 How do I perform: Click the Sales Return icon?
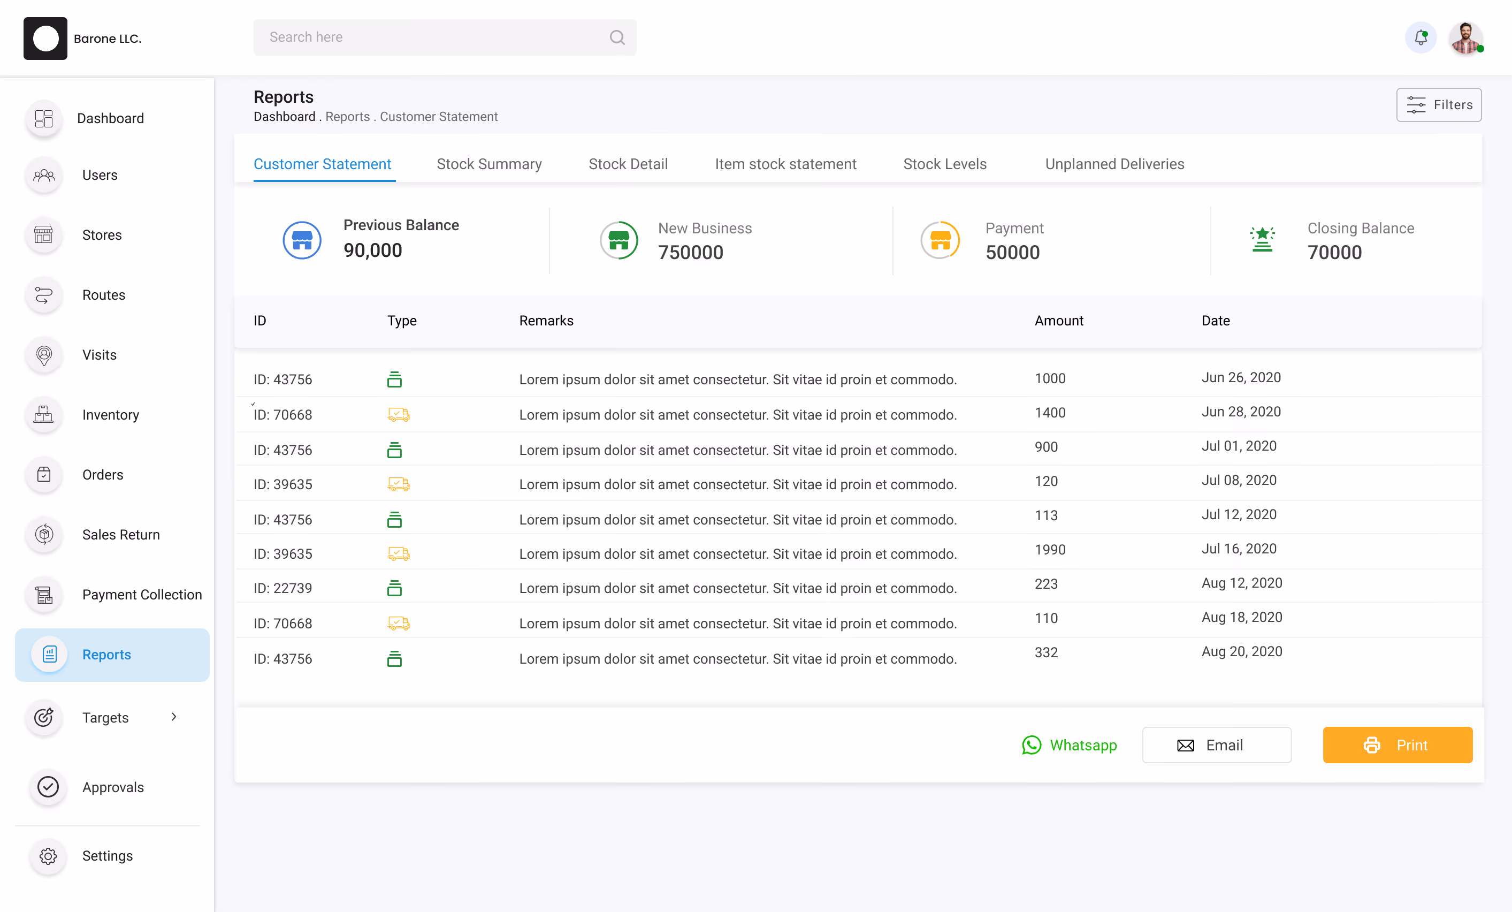point(43,535)
